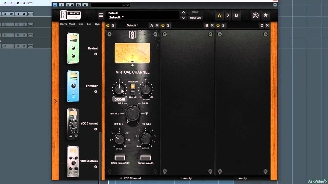
Task: Clear slot B using its X button
Action: (x=212, y=25)
